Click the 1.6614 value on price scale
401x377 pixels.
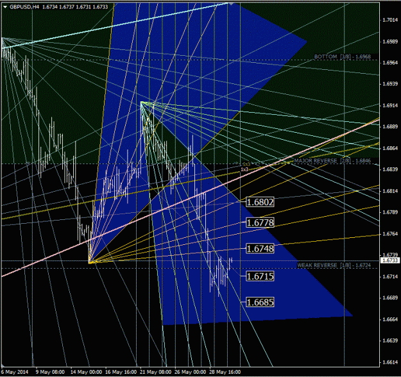[390, 362]
